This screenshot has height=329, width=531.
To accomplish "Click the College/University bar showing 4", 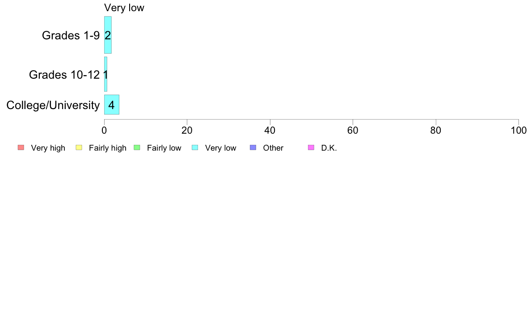I will click(111, 105).
